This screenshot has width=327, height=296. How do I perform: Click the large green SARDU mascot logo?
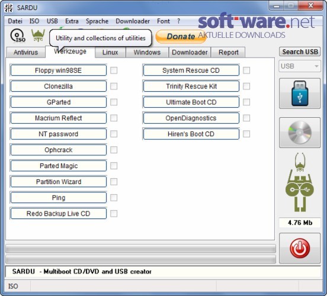tap(300, 182)
